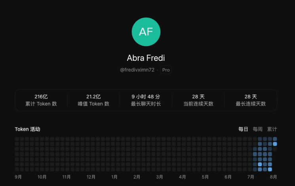Screen dimensions: 295x186
Task: Open the 峰值 Token 数 stat showing 21.2亿
Action: point(93,100)
